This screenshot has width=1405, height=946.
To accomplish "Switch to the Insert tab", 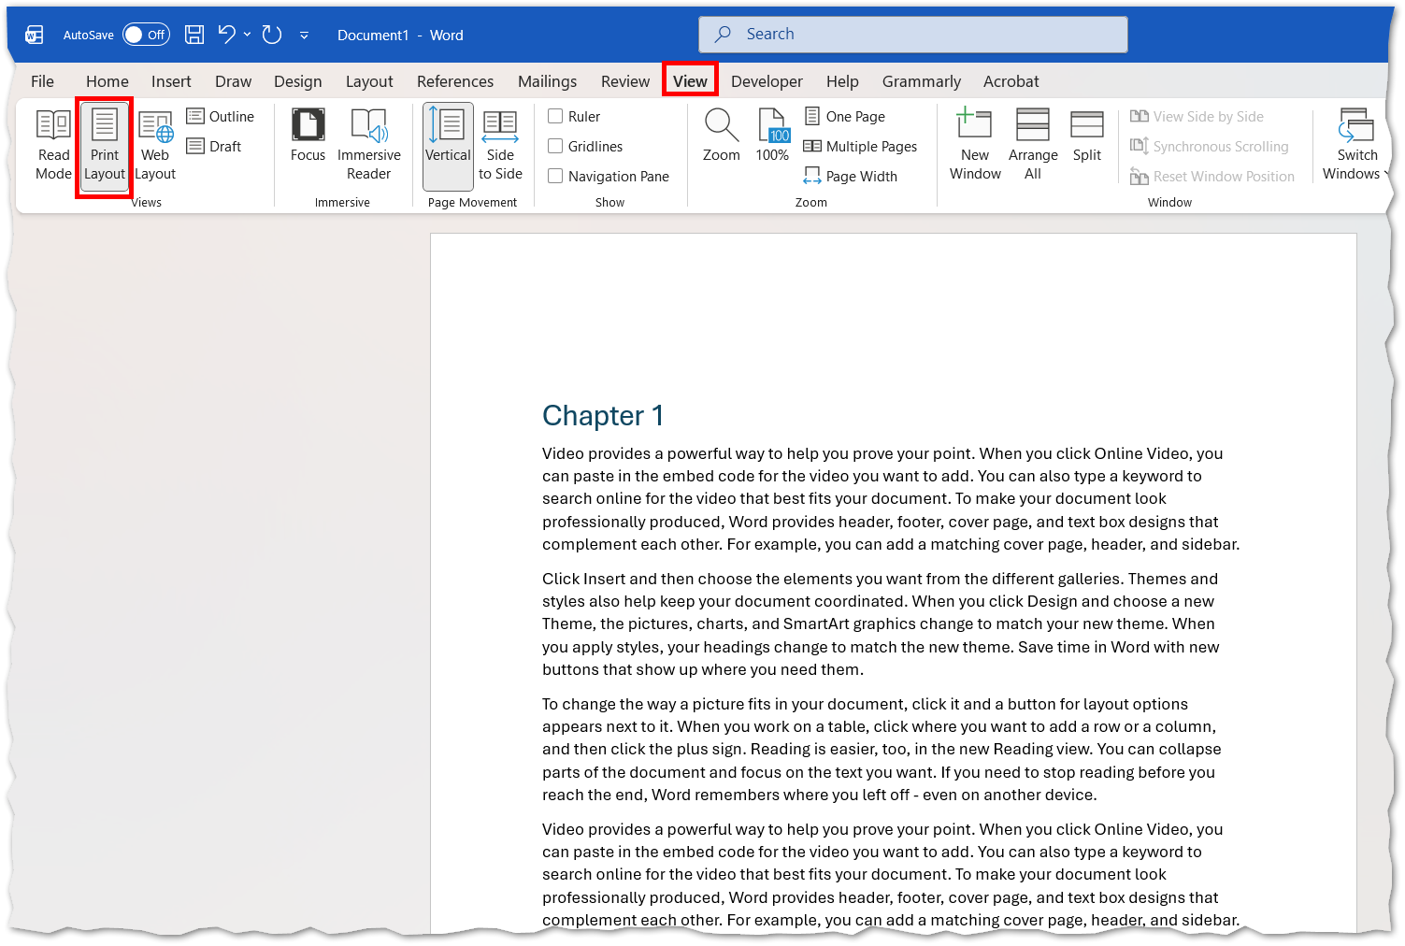I will pyautogui.click(x=171, y=81).
